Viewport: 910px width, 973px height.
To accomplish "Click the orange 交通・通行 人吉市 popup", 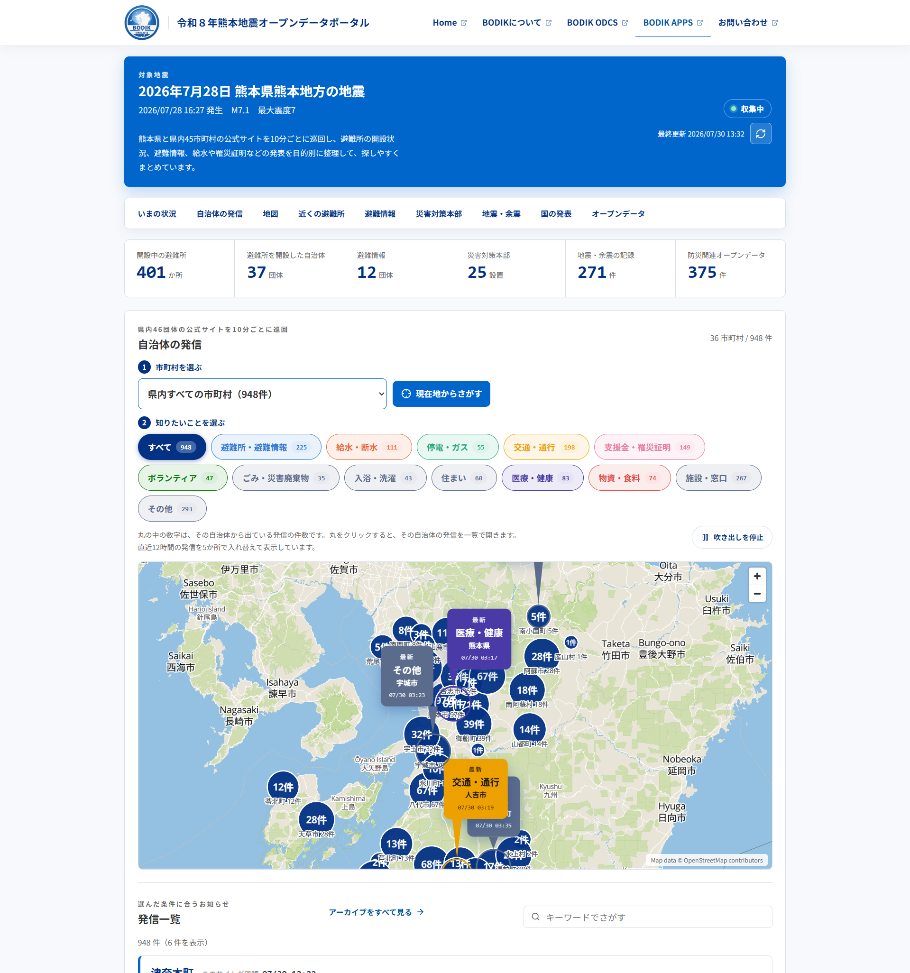I will point(475,788).
